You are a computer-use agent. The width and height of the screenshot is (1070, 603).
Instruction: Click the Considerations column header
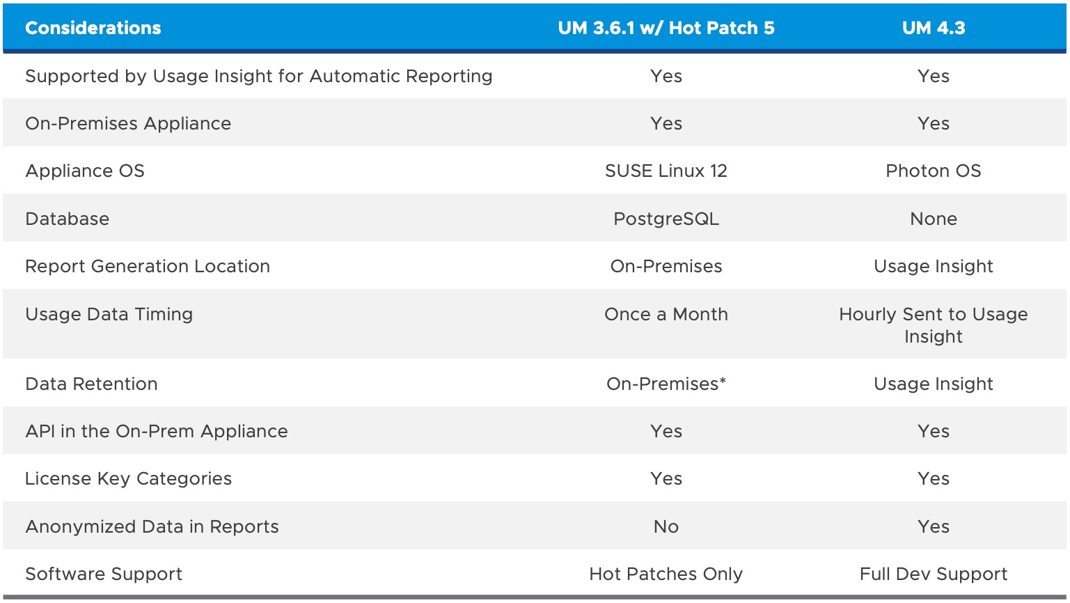pyautogui.click(x=93, y=28)
